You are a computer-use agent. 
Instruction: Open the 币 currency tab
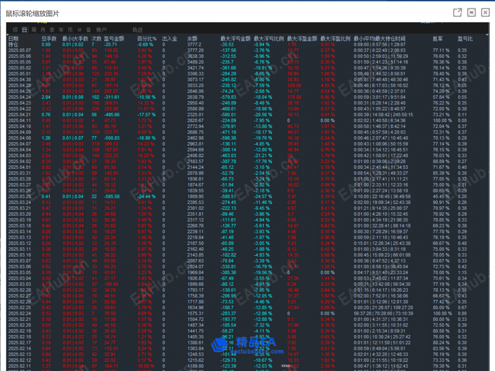coord(70,30)
